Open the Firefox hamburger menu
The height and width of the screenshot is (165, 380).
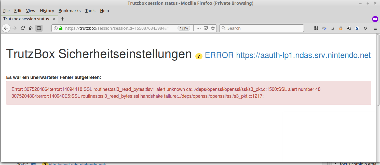pos(375,28)
